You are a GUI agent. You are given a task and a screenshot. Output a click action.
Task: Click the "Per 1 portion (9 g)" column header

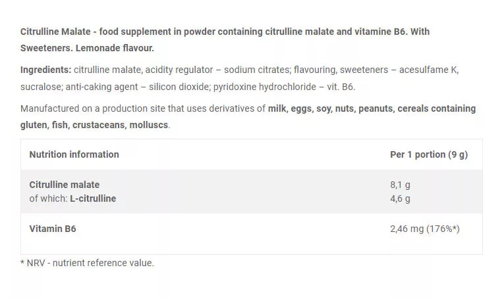429,154
